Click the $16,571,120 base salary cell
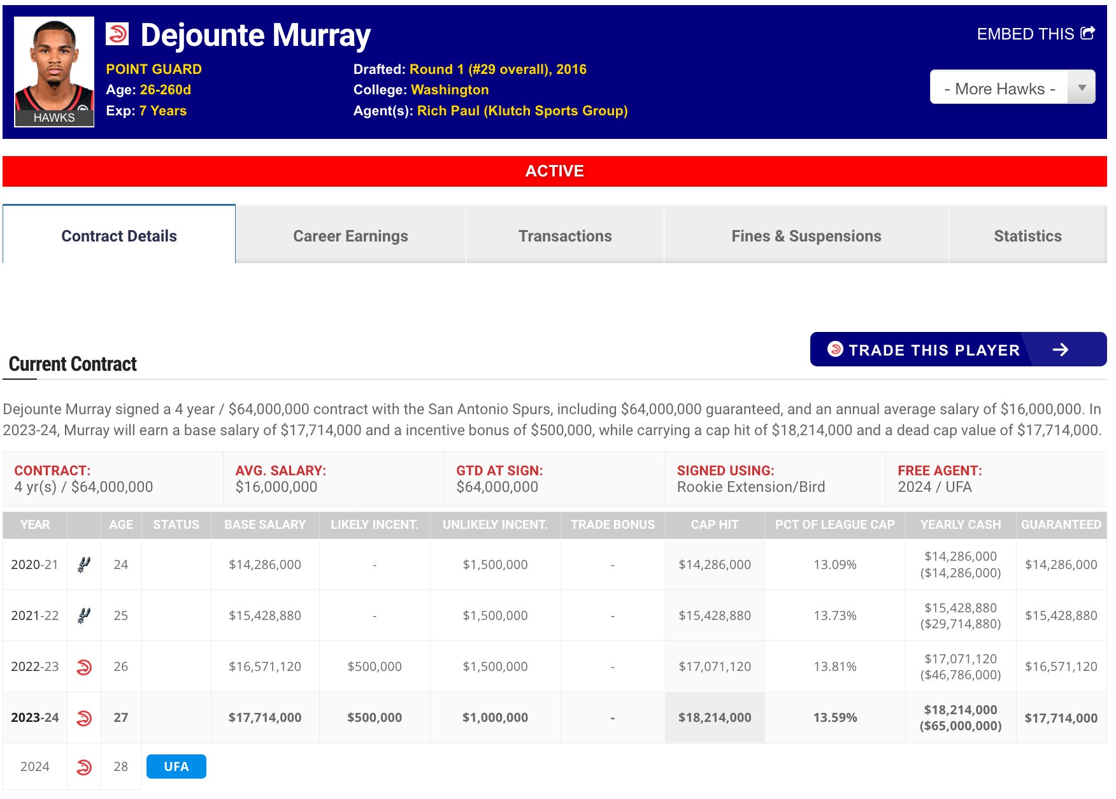 click(265, 666)
